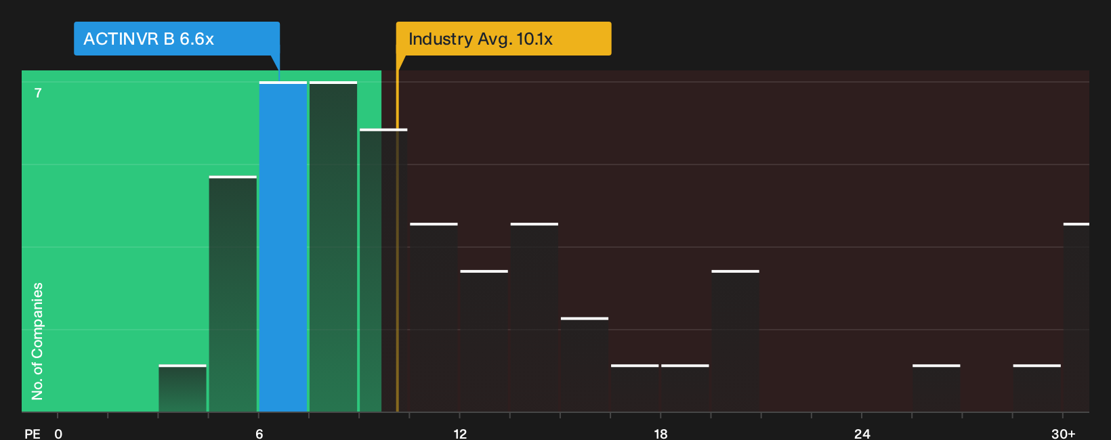Click the bar spanning PE 18 to 19.5
The image size is (1111, 440).
tap(685, 389)
